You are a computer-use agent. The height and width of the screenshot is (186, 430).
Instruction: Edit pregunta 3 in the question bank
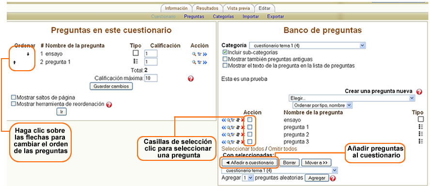coord(232,142)
